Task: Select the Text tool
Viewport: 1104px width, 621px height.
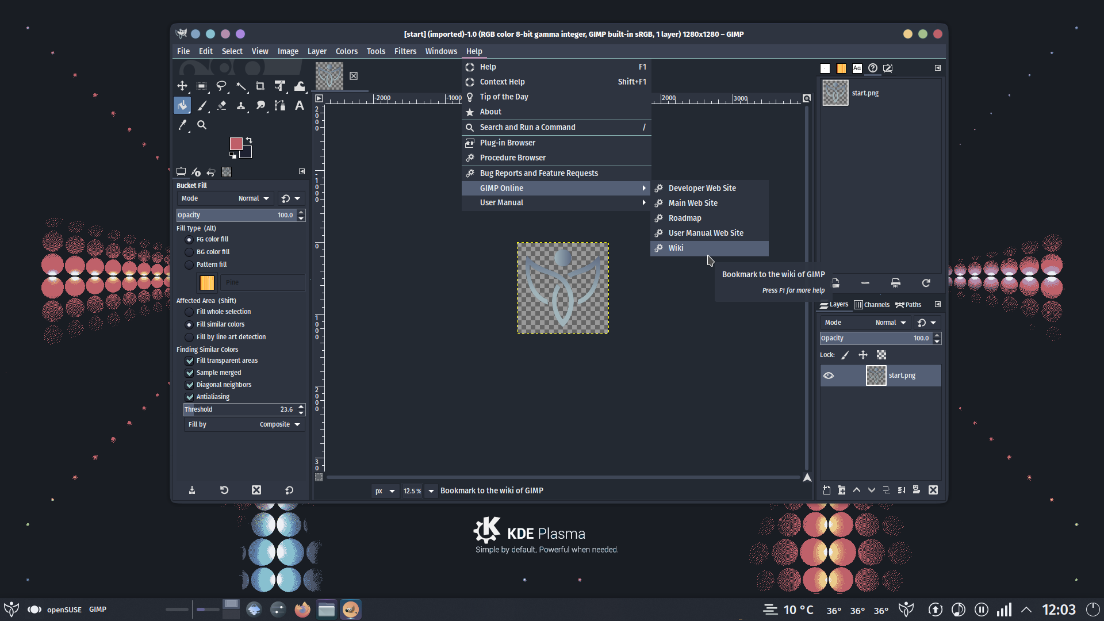Action: coord(300,105)
